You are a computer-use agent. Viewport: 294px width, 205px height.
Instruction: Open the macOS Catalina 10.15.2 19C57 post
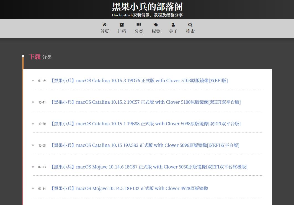click(145, 102)
